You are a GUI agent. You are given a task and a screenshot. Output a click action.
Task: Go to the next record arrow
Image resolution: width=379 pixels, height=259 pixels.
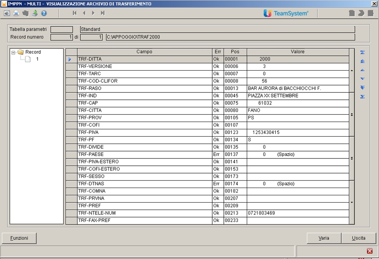93,13
